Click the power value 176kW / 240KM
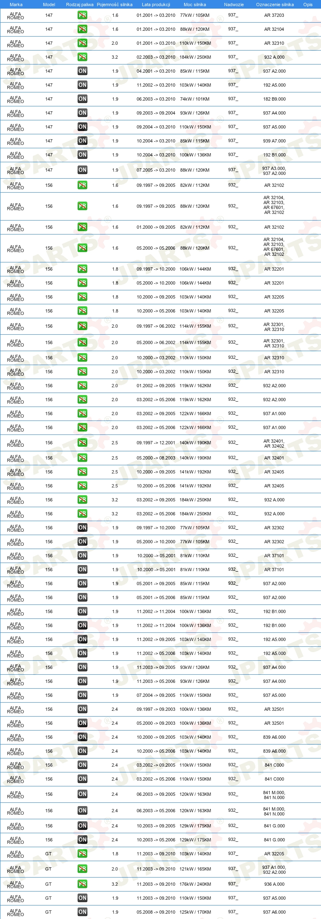The height and width of the screenshot is (919, 321). point(195,884)
